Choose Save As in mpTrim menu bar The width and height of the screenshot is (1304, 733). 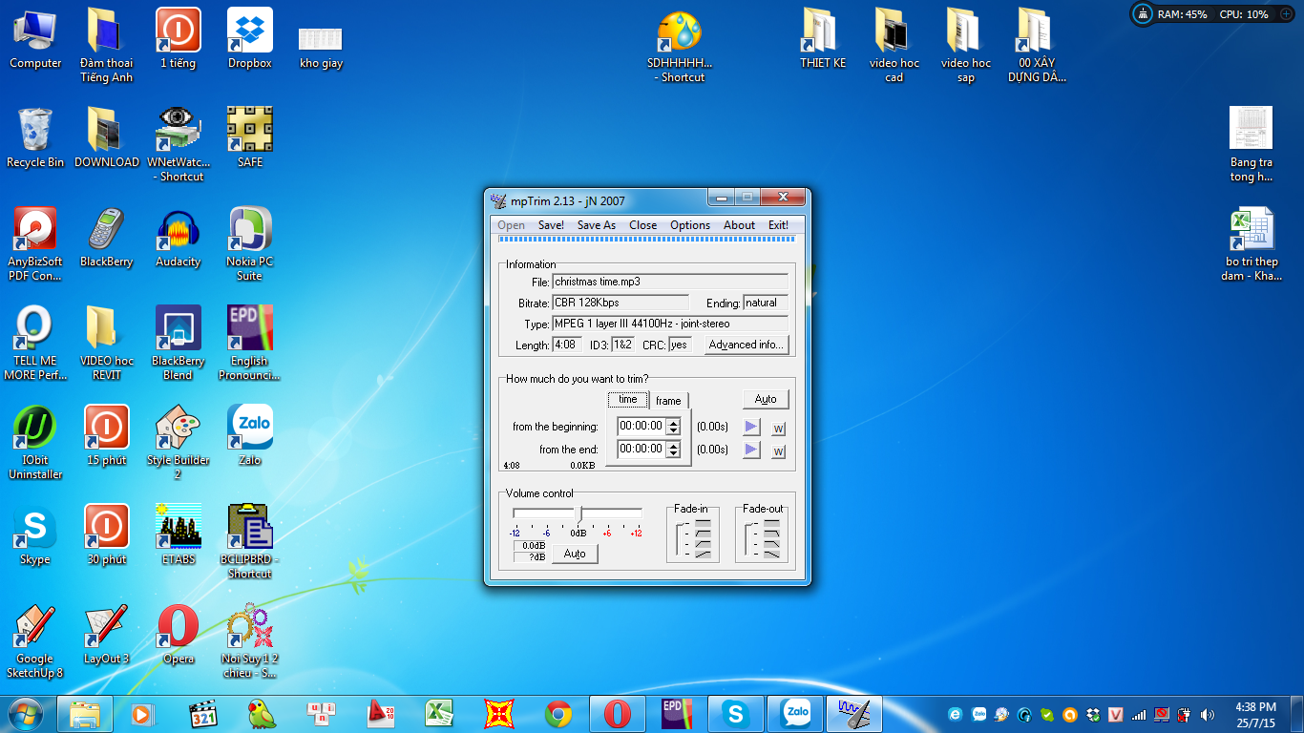[x=596, y=225]
